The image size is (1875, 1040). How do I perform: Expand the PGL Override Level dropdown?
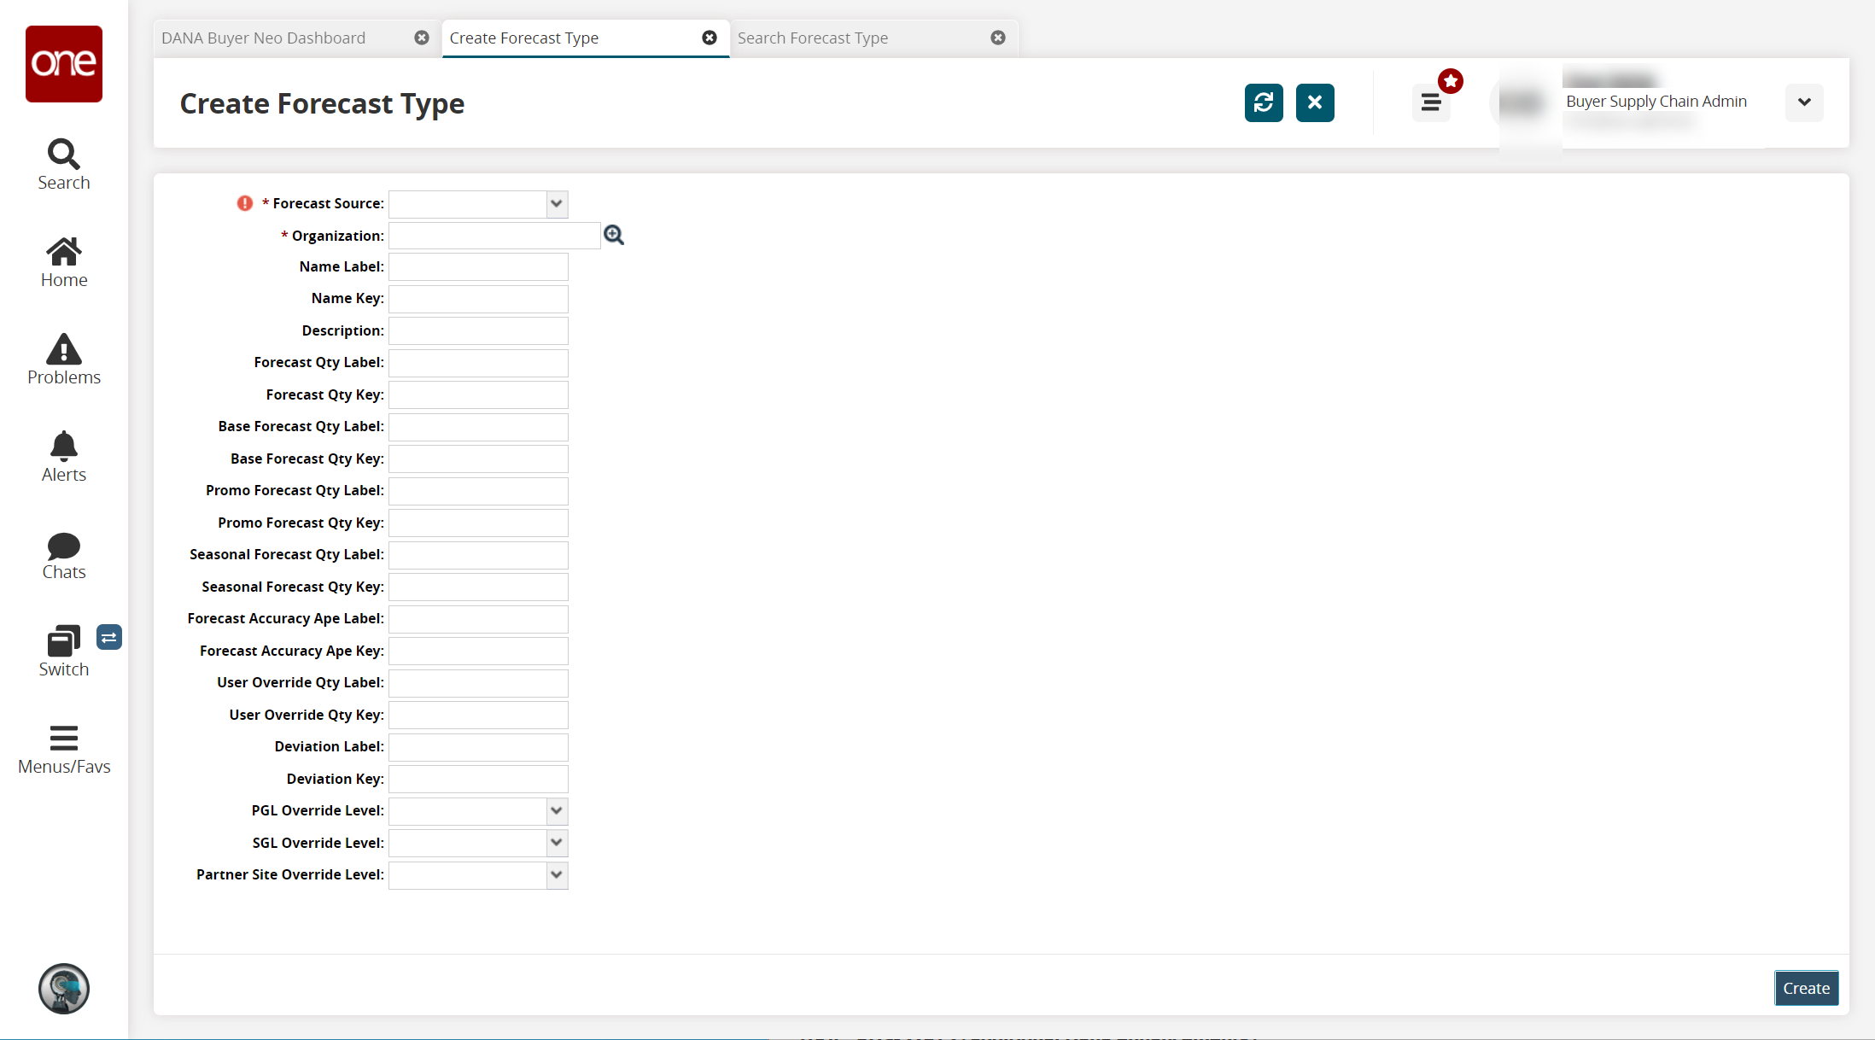pos(556,811)
